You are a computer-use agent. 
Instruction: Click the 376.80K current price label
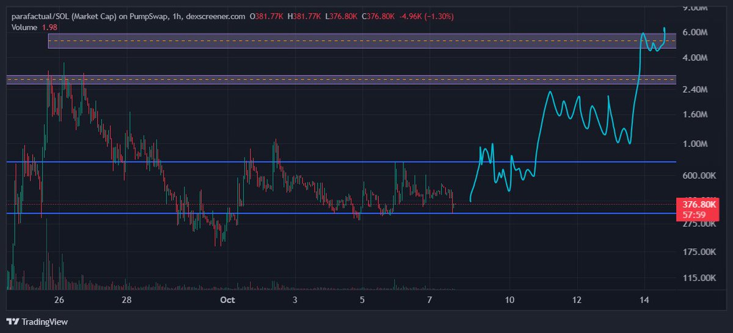pos(700,204)
